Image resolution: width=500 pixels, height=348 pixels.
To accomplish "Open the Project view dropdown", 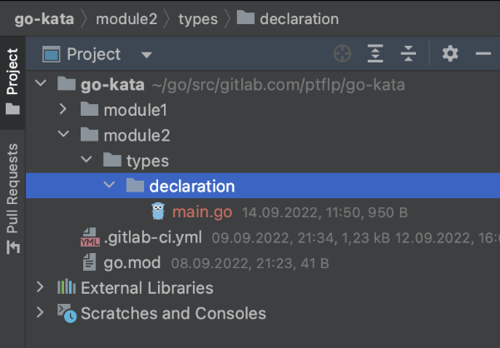I will point(146,55).
